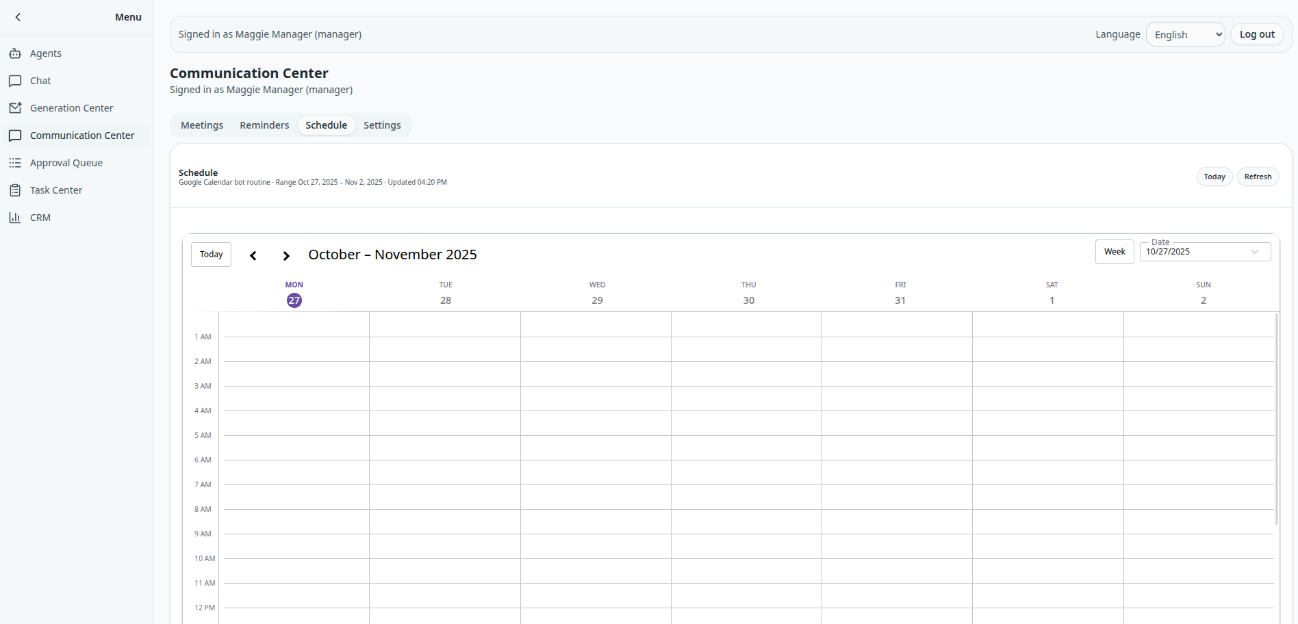Advance to next week in calendar

pos(286,255)
